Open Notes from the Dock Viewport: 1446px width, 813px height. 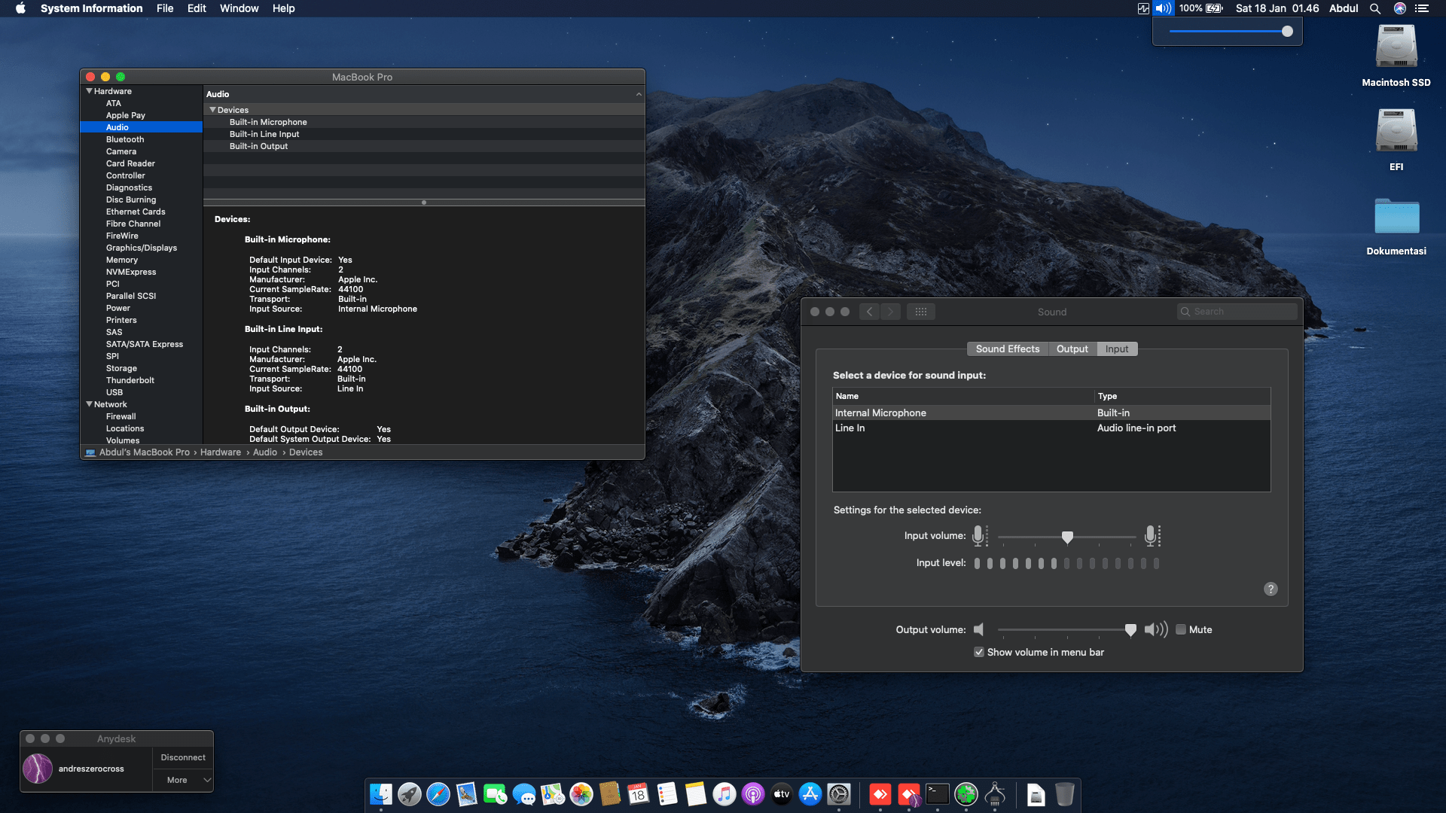[x=696, y=794]
